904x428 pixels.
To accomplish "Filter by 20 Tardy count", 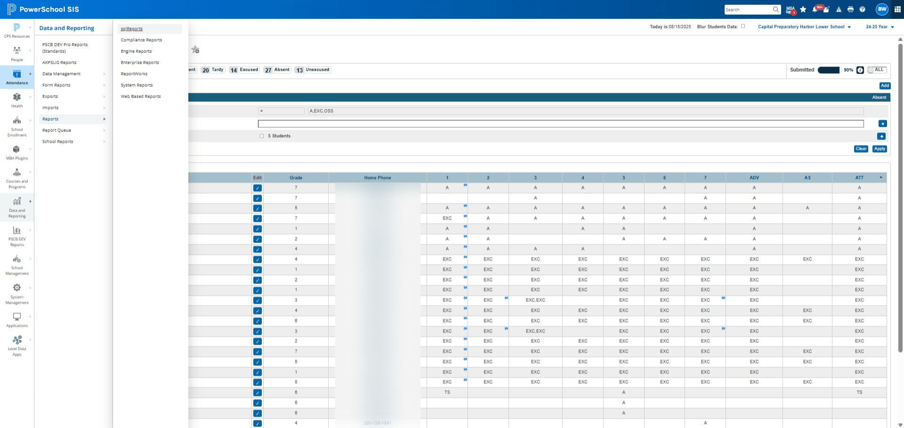I will click(213, 70).
